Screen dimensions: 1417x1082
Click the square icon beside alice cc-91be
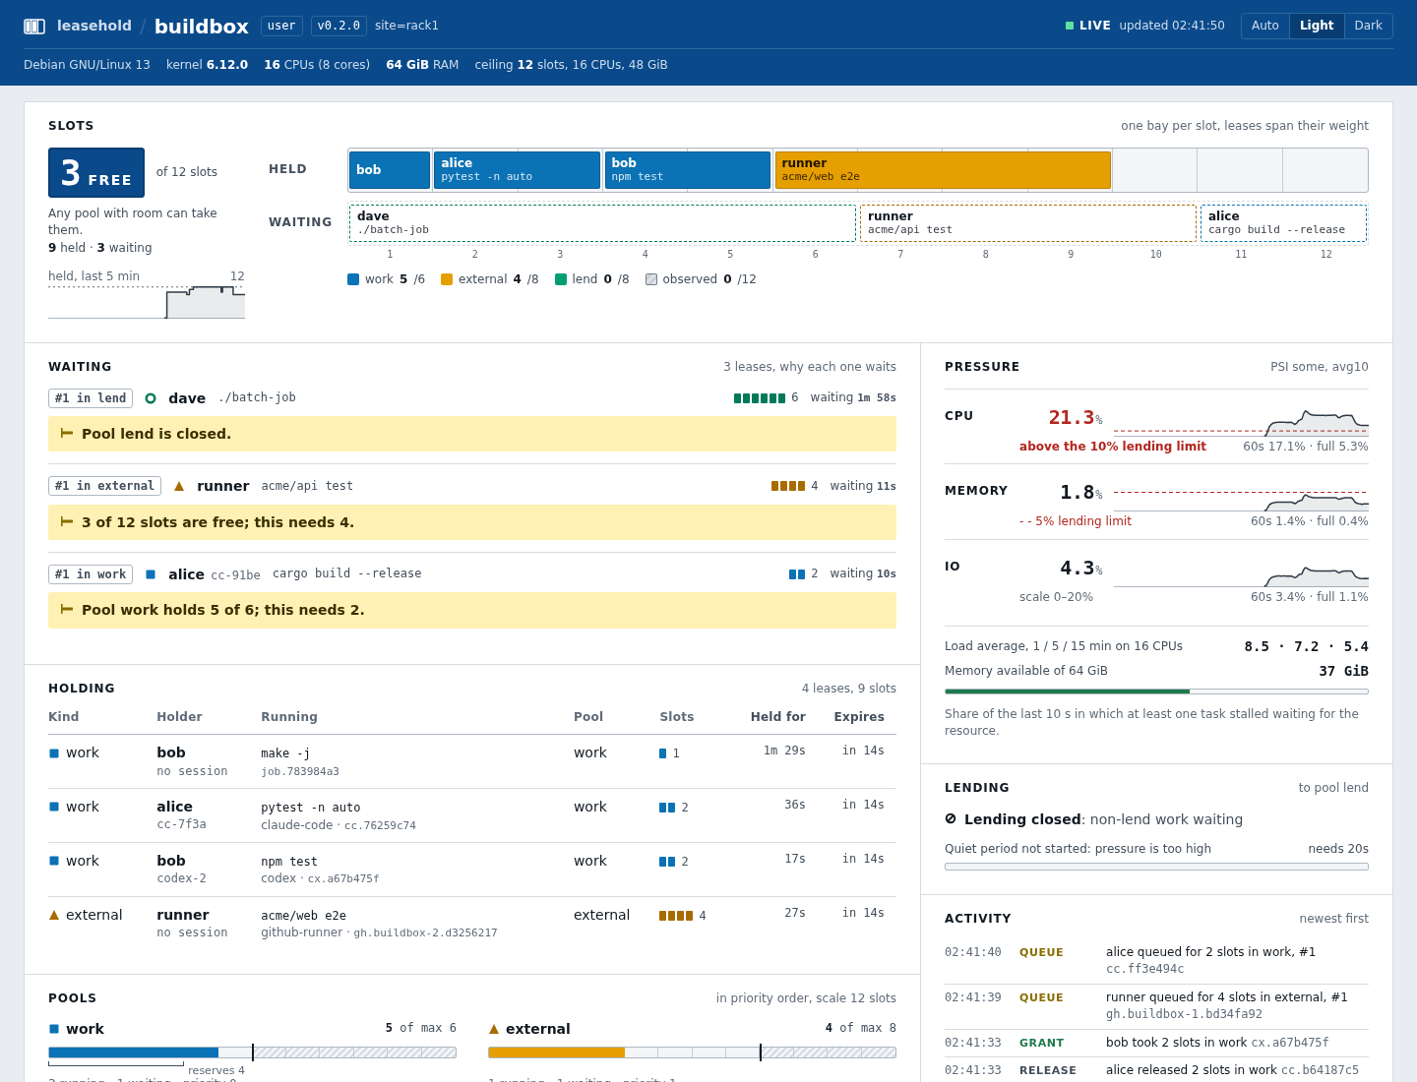151,574
